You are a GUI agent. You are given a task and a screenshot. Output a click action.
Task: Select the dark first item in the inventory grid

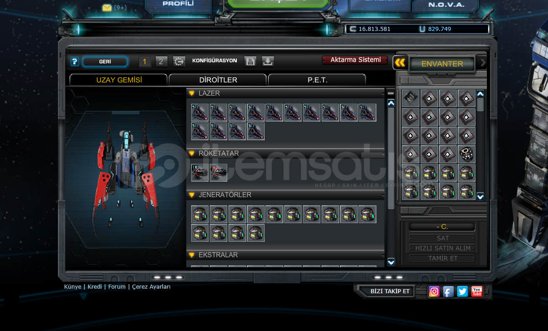(411, 98)
